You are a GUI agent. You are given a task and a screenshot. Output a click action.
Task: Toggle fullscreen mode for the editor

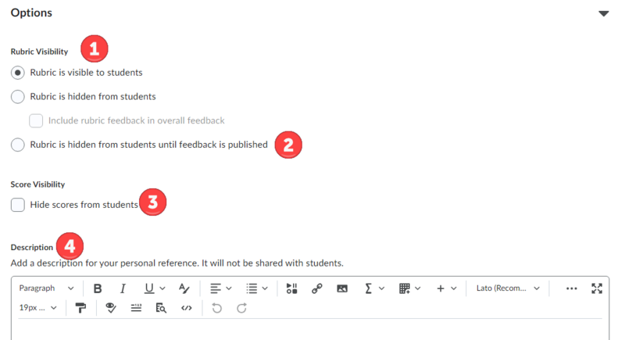[x=597, y=288]
